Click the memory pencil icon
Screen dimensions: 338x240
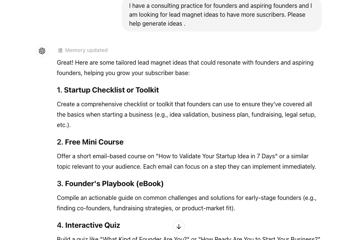coord(60,51)
